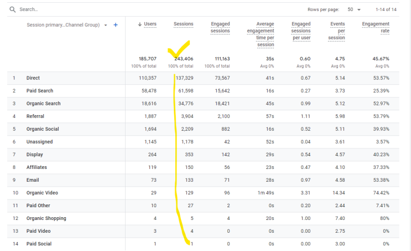
Task: Select the Display row label
Action: point(35,155)
